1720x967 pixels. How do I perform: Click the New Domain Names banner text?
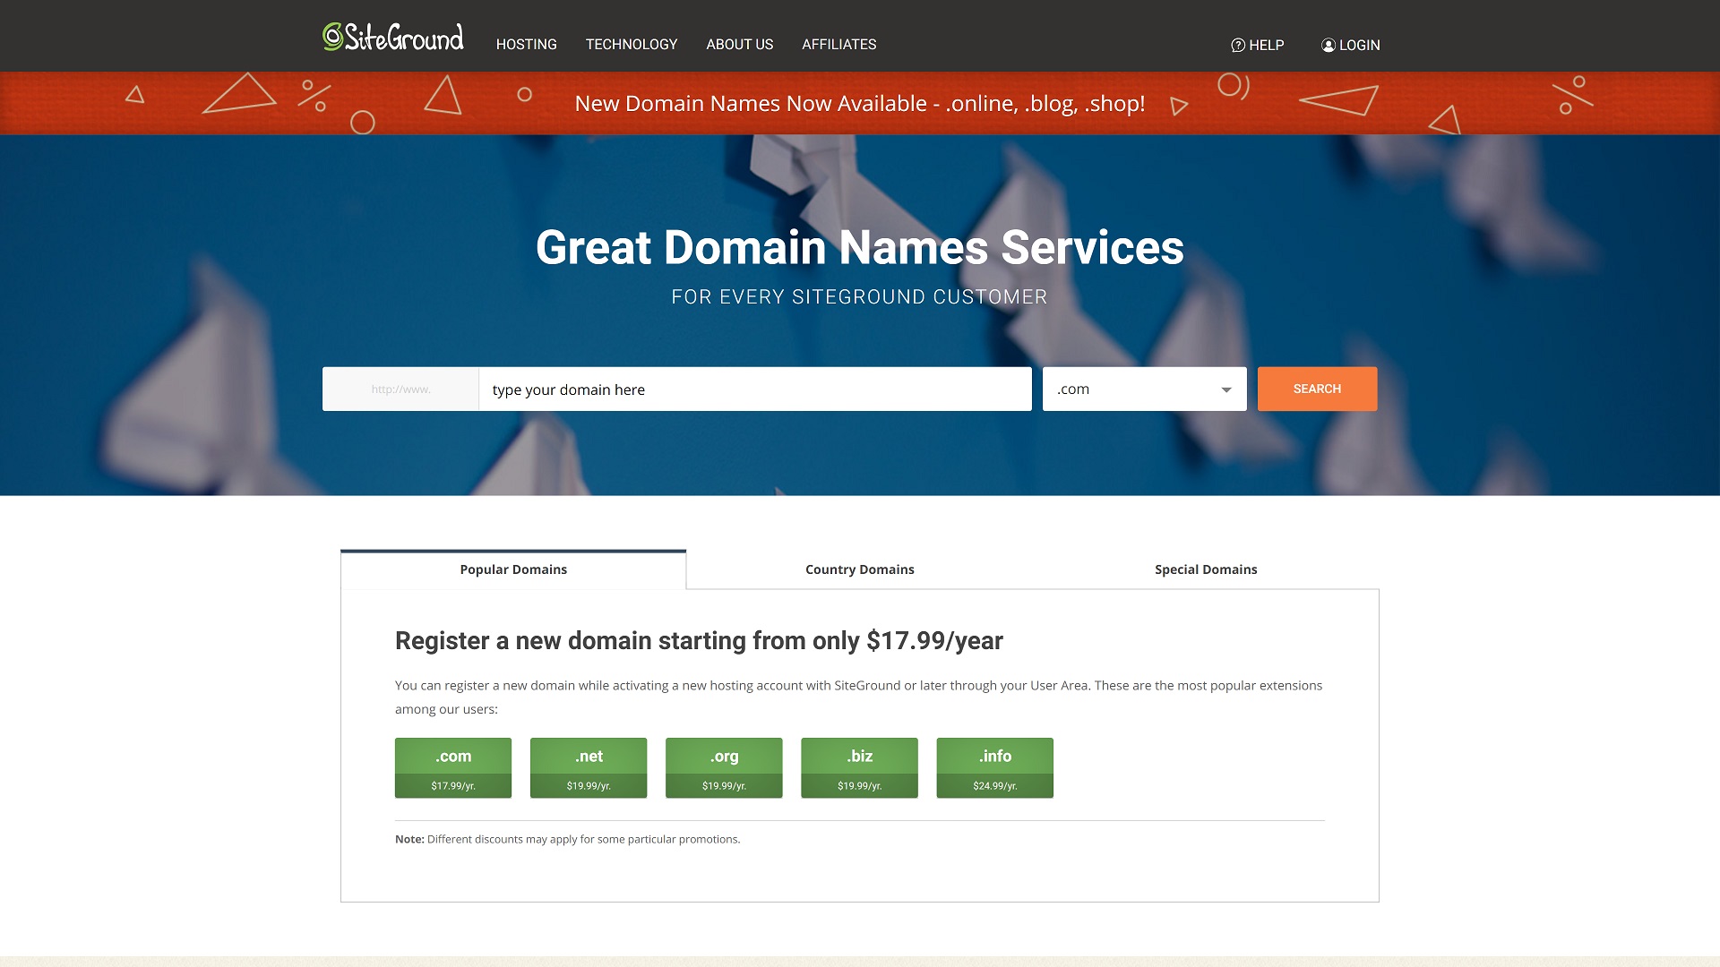(x=860, y=104)
